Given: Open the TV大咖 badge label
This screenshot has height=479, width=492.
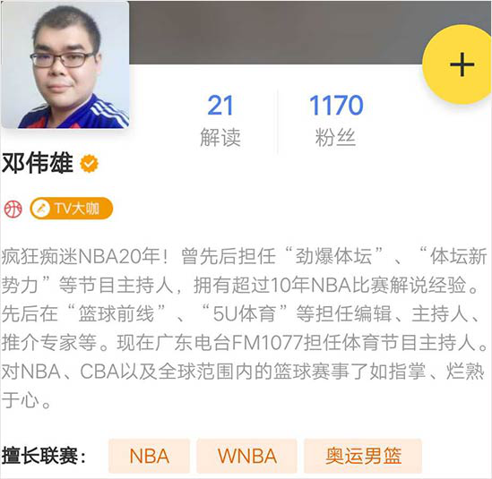Looking at the screenshot, I should (x=71, y=209).
